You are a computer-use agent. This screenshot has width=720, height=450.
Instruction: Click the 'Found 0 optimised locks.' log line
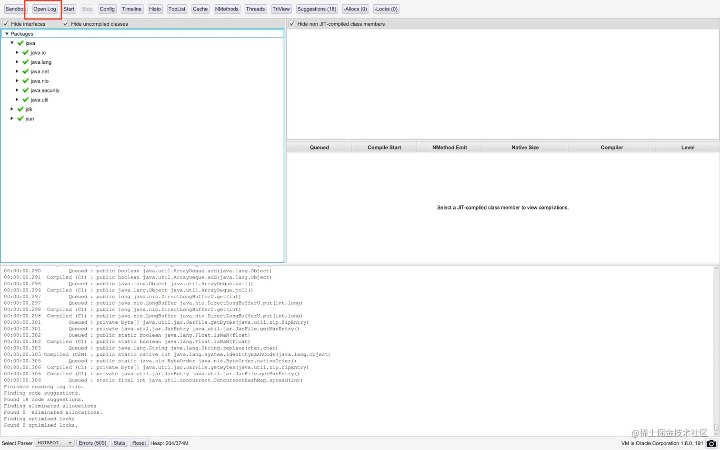click(x=40, y=425)
